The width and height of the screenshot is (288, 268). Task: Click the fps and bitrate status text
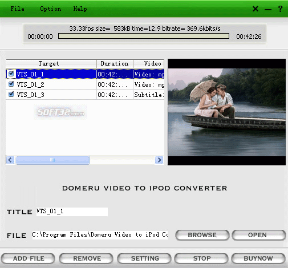click(145, 29)
